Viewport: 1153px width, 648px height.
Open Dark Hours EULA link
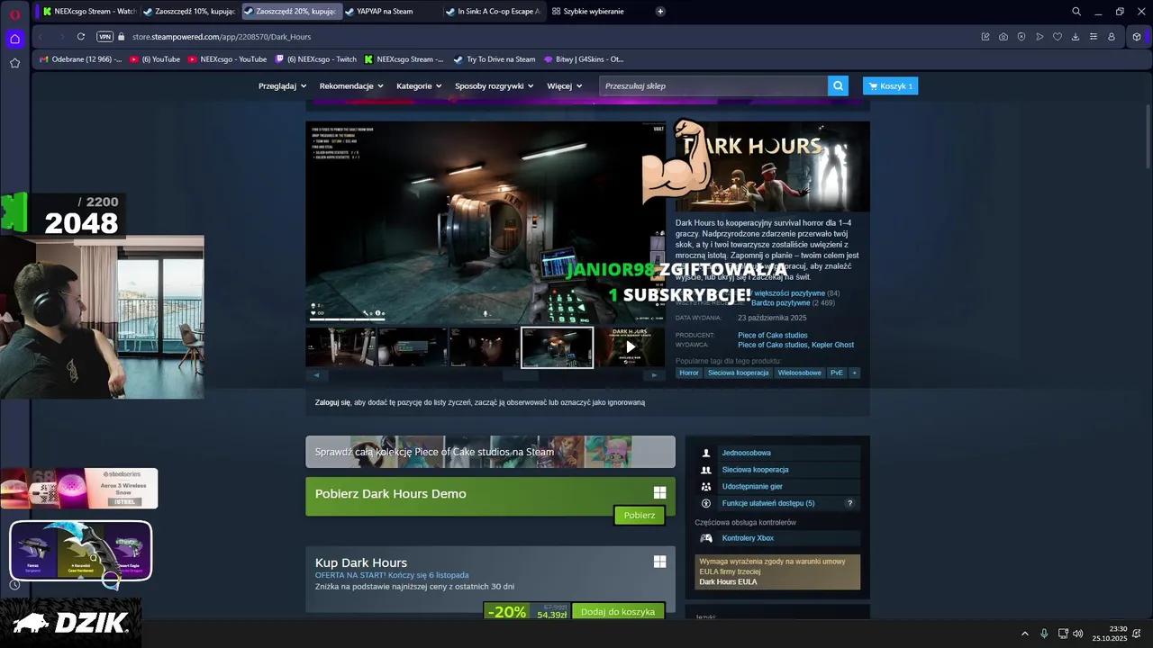728,581
